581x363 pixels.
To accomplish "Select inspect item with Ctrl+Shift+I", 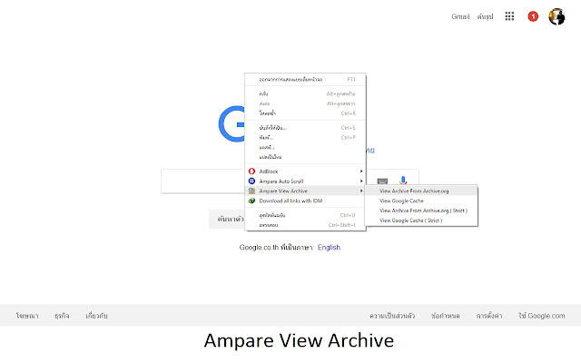I will pyautogui.click(x=305, y=225).
